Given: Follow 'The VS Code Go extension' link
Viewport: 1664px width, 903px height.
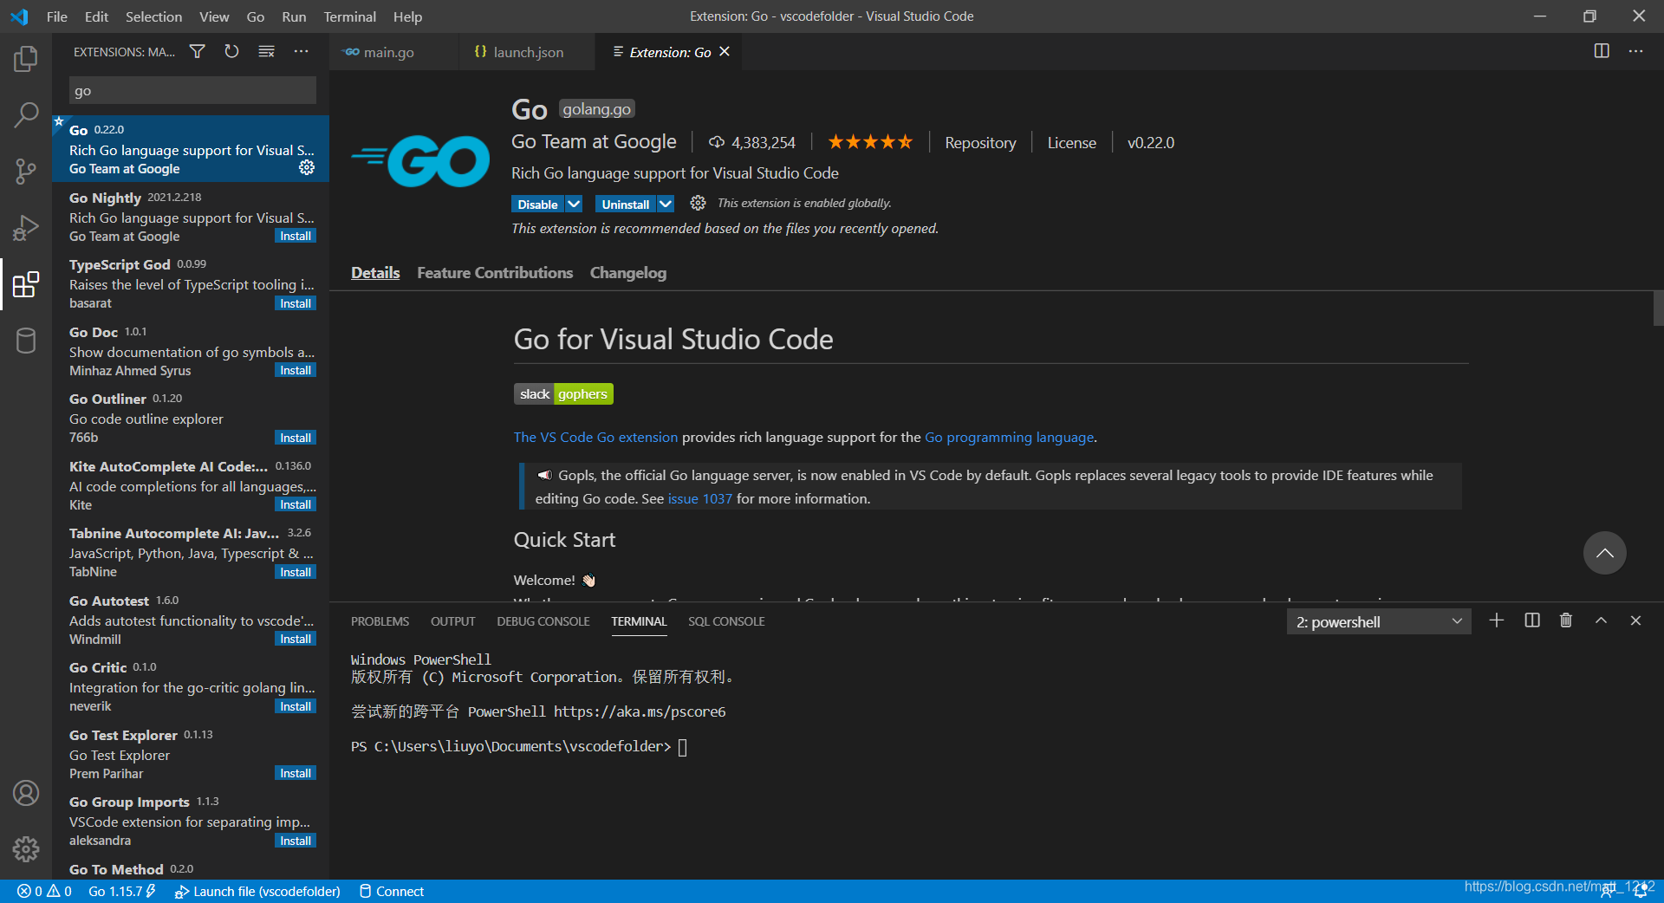Looking at the screenshot, I should click(x=596, y=438).
